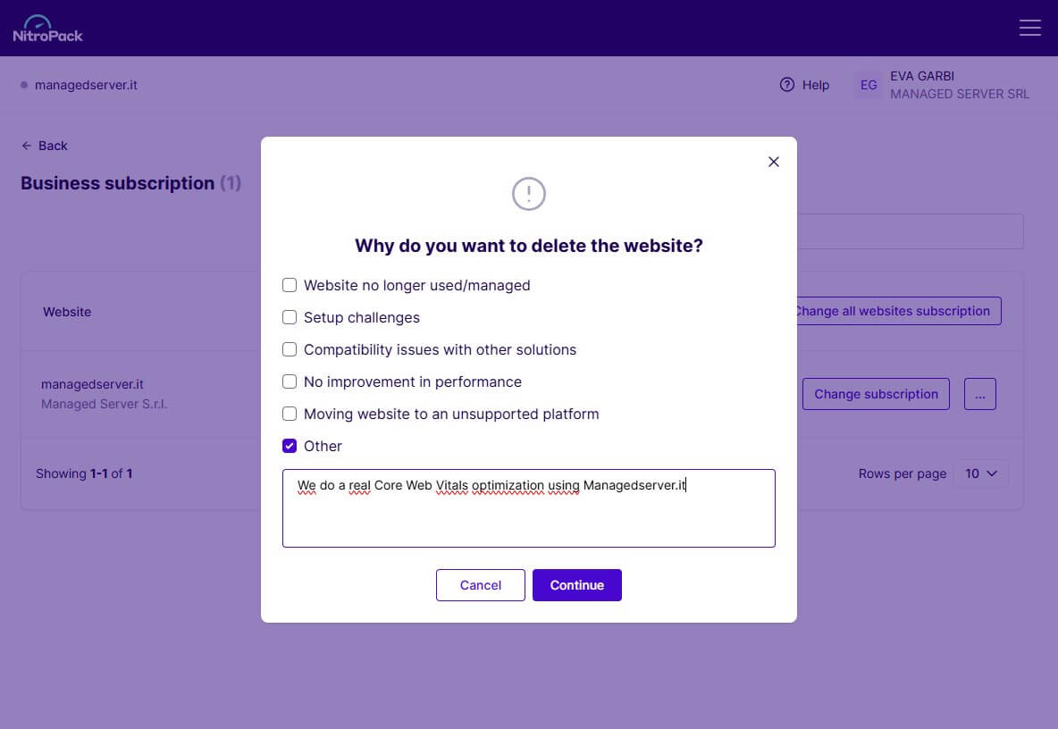Uncheck the Other checkbox
The height and width of the screenshot is (729, 1058).
[290, 446]
